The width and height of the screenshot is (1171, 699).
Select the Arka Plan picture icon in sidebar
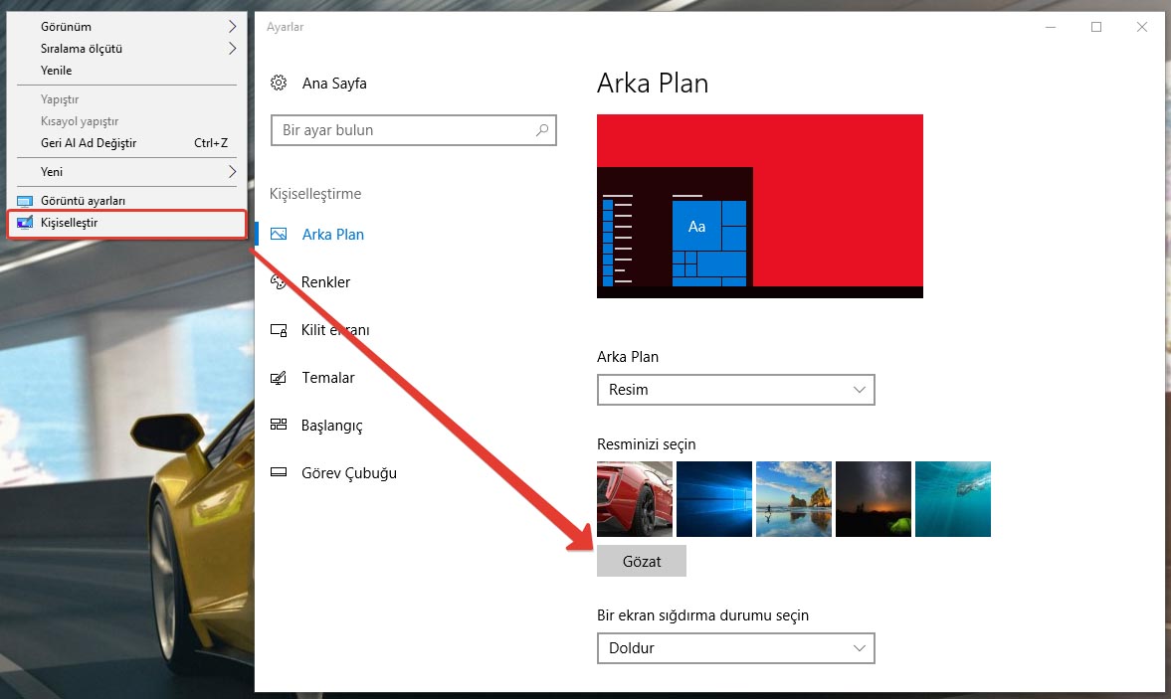coord(280,235)
